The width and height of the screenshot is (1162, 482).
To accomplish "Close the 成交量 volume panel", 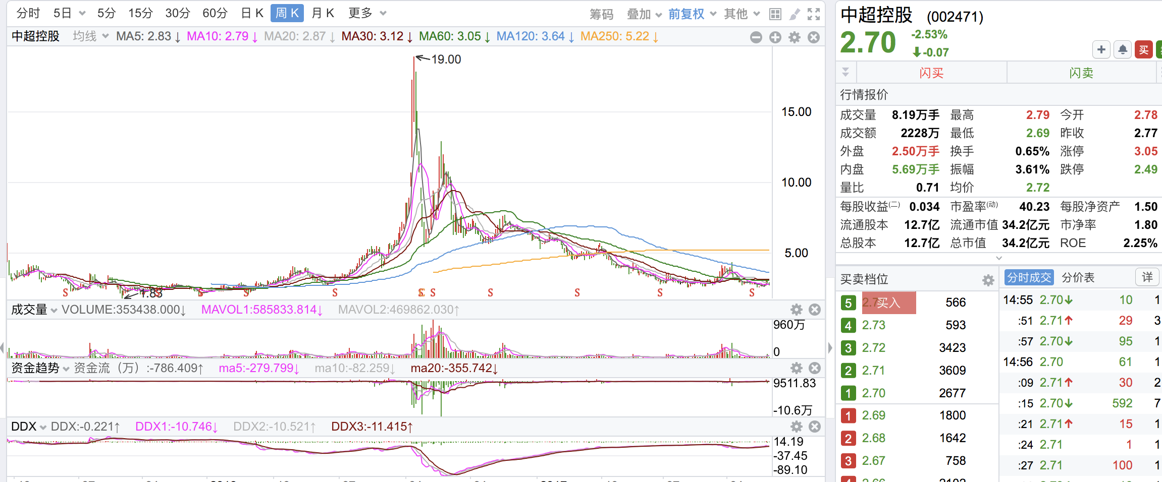I will (815, 310).
